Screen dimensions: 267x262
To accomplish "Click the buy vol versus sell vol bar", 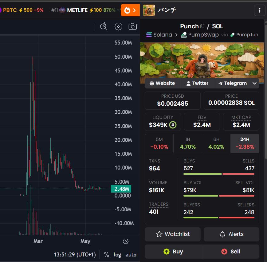I will pos(219,196).
